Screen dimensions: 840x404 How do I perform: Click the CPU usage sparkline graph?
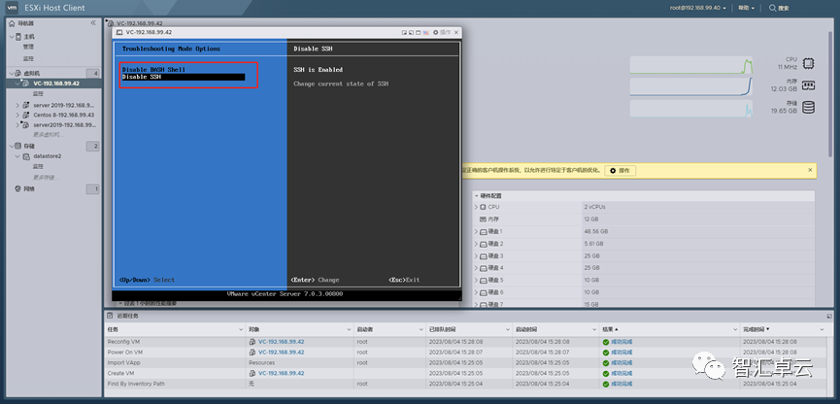pyautogui.click(x=691, y=65)
